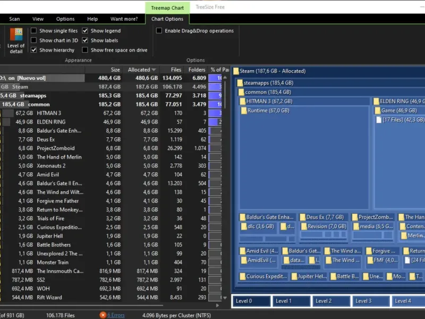Viewport: 425px width, 319px height.
Task: Select the Treemap Chart tab
Action: click(167, 8)
